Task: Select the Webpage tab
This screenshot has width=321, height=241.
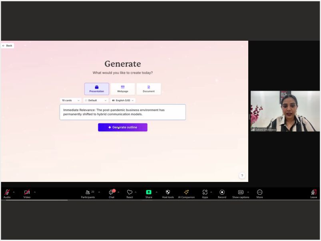Action: 123,89
